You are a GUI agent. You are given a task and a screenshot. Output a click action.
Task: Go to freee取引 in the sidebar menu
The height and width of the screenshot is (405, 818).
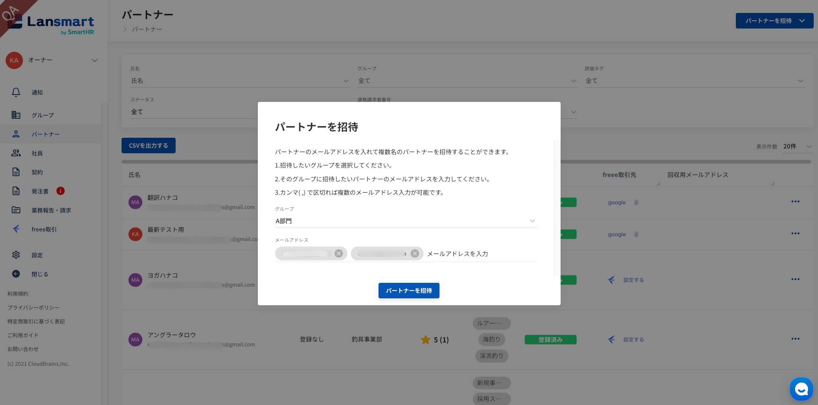click(x=44, y=229)
